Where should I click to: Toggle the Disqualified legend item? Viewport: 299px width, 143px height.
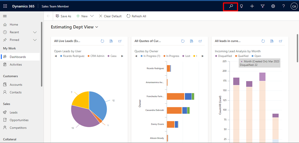[223, 56]
